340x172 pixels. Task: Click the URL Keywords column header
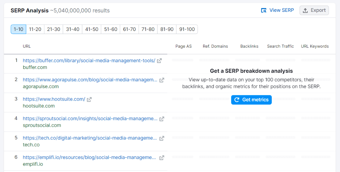tap(315, 46)
